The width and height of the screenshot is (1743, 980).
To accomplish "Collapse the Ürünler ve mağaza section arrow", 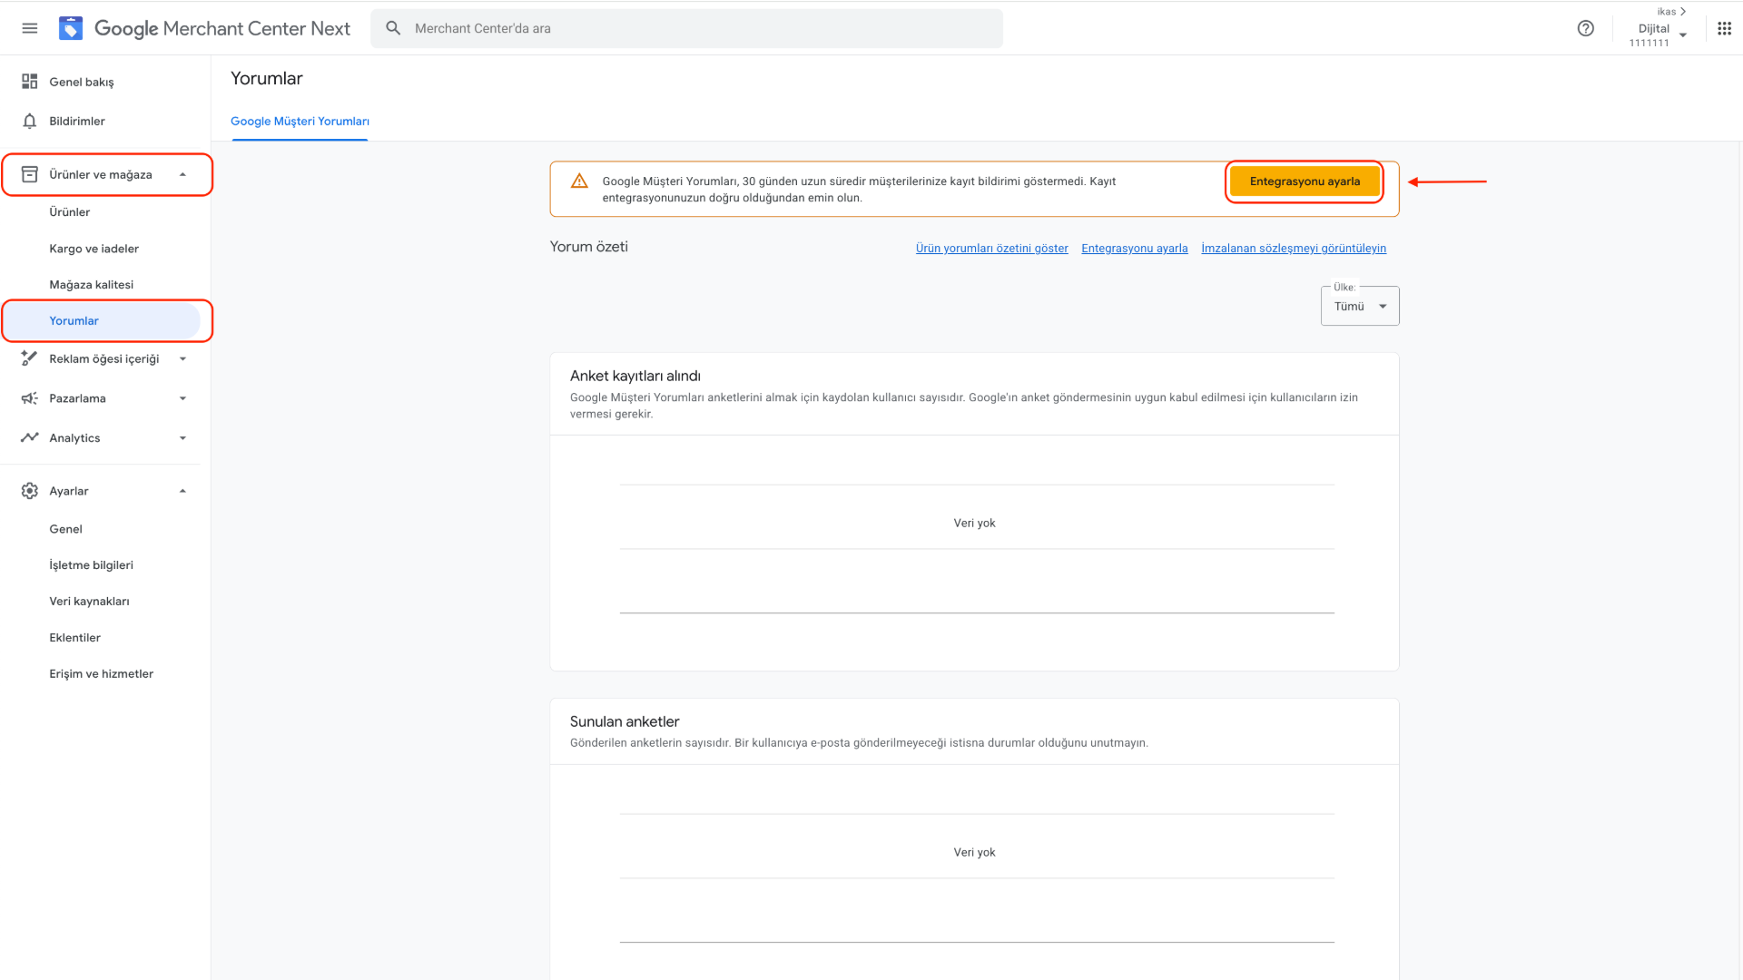I will [x=182, y=174].
